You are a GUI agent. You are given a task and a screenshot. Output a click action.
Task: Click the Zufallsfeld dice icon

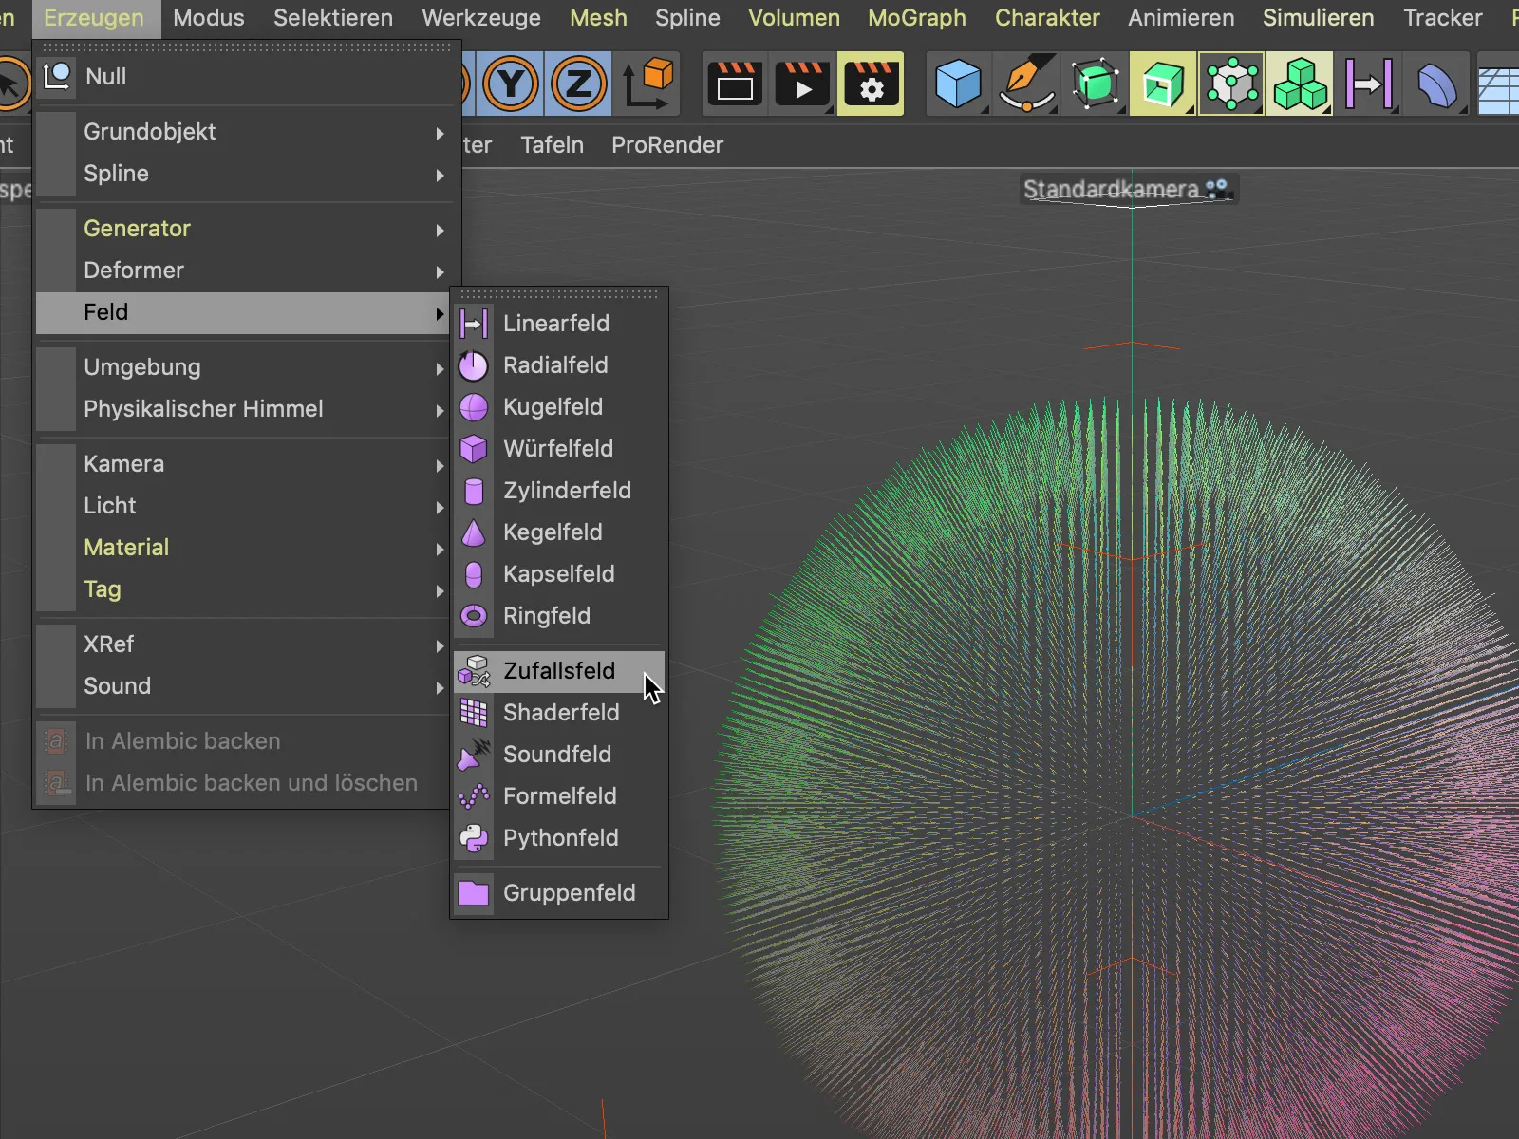pyautogui.click(x=474, y=671)
